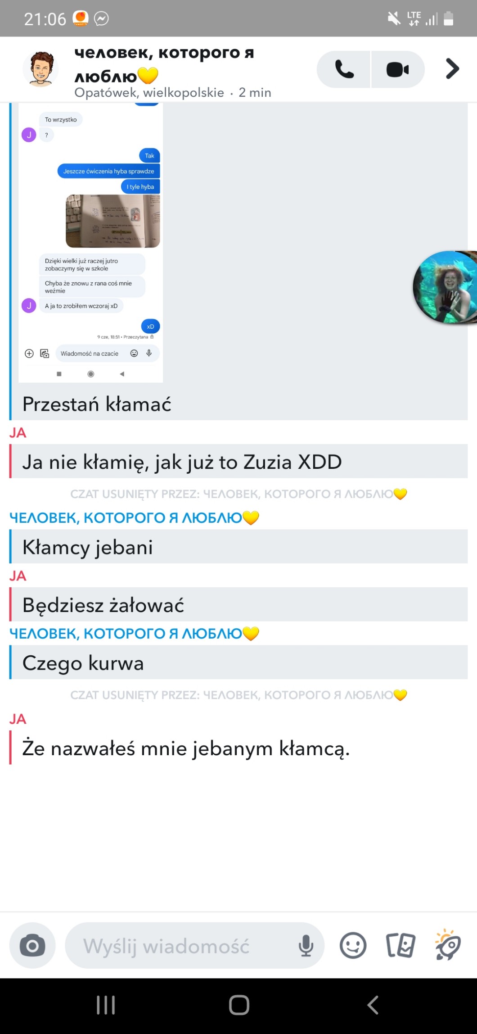
Task: Open the contact's Bitmoji avatar profile
Action: (41, 69)
